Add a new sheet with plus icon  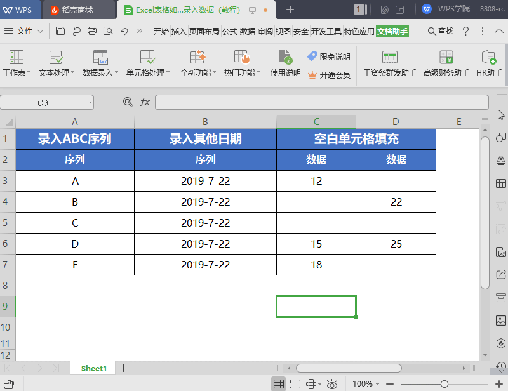point(123,368)
